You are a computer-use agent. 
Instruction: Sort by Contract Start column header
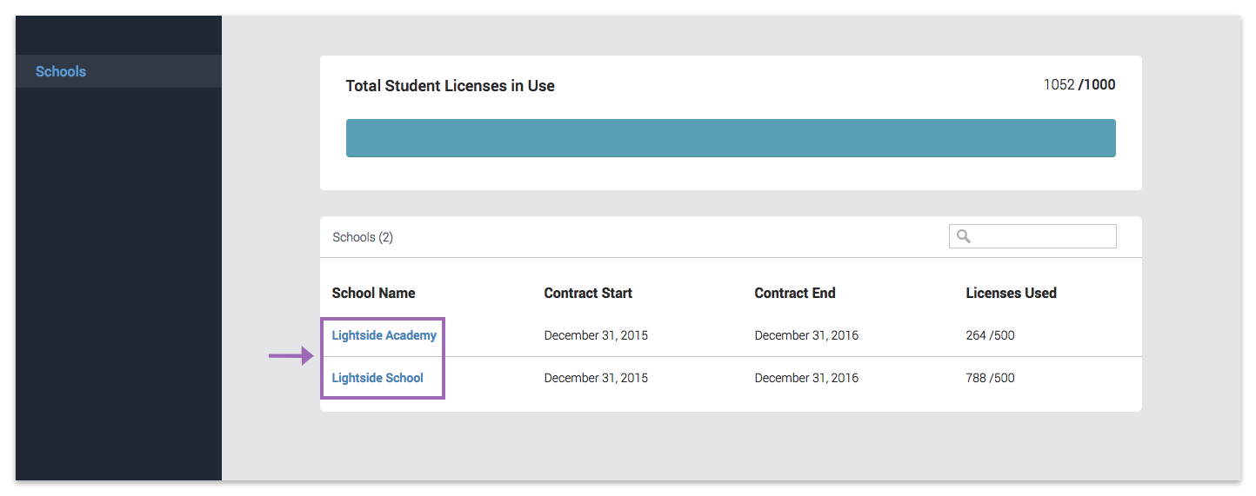pyautogui.click(x=588, y=293)
